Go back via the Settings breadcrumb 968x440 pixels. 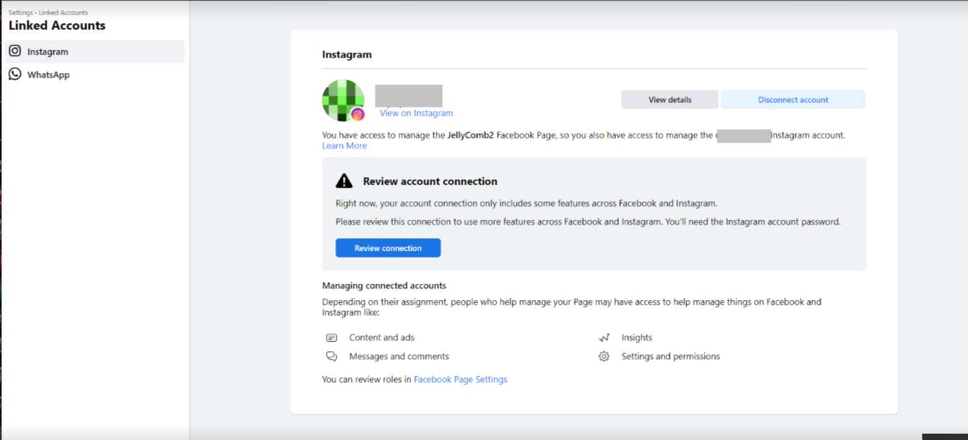pyautogui.click(x=20, y=13)
